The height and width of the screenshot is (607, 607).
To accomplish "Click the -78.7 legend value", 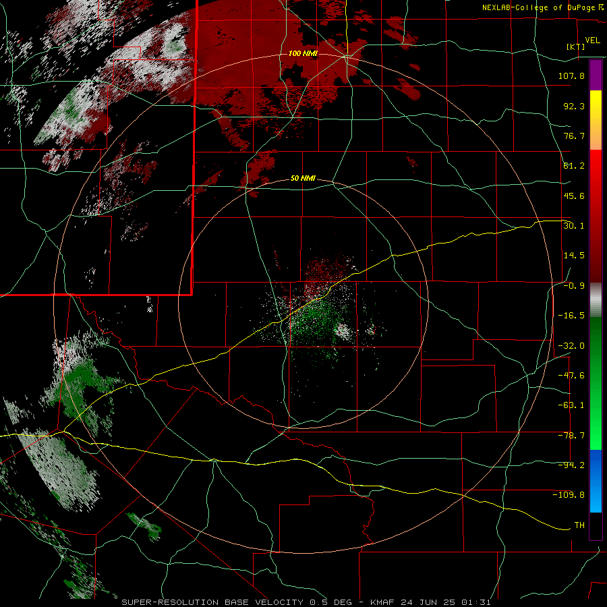I will pos(571,436).
